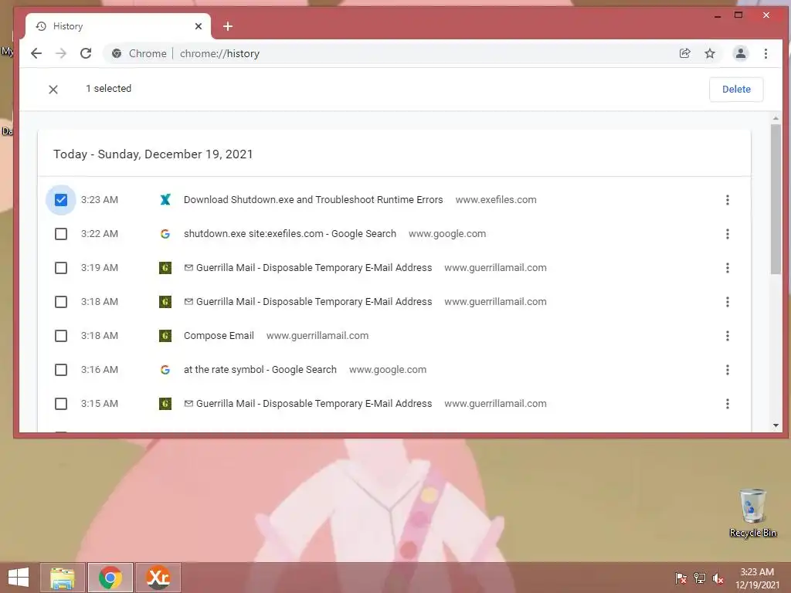Open the Xr app from the taskbar
The image size is (791, 593).
158,578
